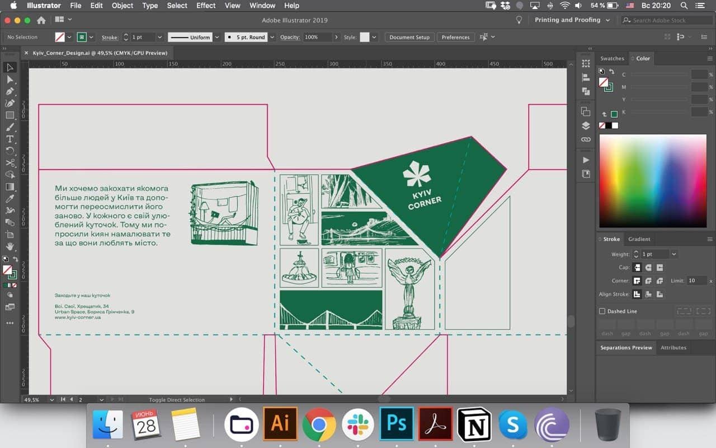Select the Selection tool (black arrow)
This screenshot has width=716, height=448.
click(x=10, y=67)
